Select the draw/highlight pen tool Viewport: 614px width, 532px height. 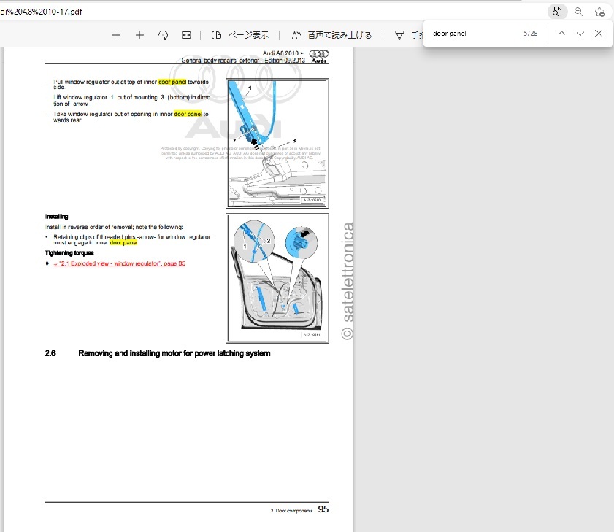point(399,35)
